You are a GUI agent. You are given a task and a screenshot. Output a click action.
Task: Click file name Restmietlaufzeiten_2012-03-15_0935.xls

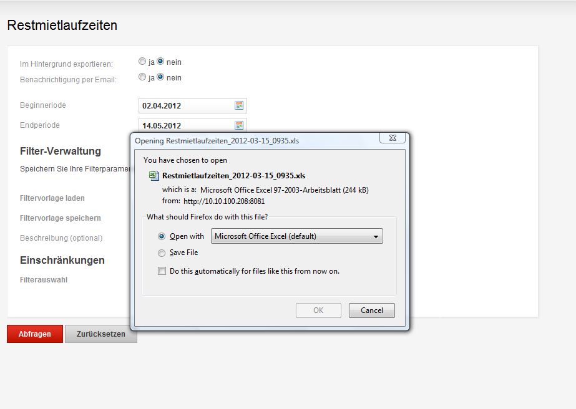tap(233, 175)
